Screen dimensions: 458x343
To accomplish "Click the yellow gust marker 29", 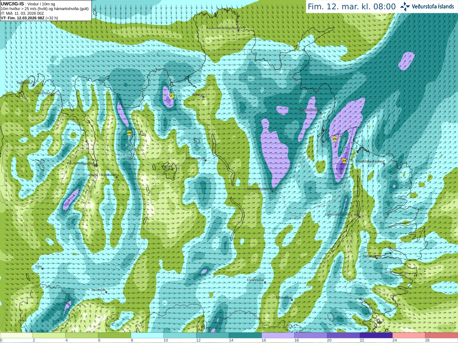I will click(344, 161).
